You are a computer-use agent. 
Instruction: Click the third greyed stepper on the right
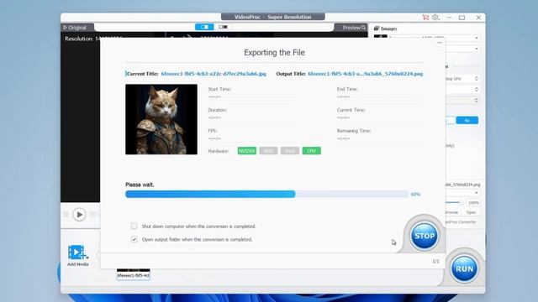pos(476,100)
